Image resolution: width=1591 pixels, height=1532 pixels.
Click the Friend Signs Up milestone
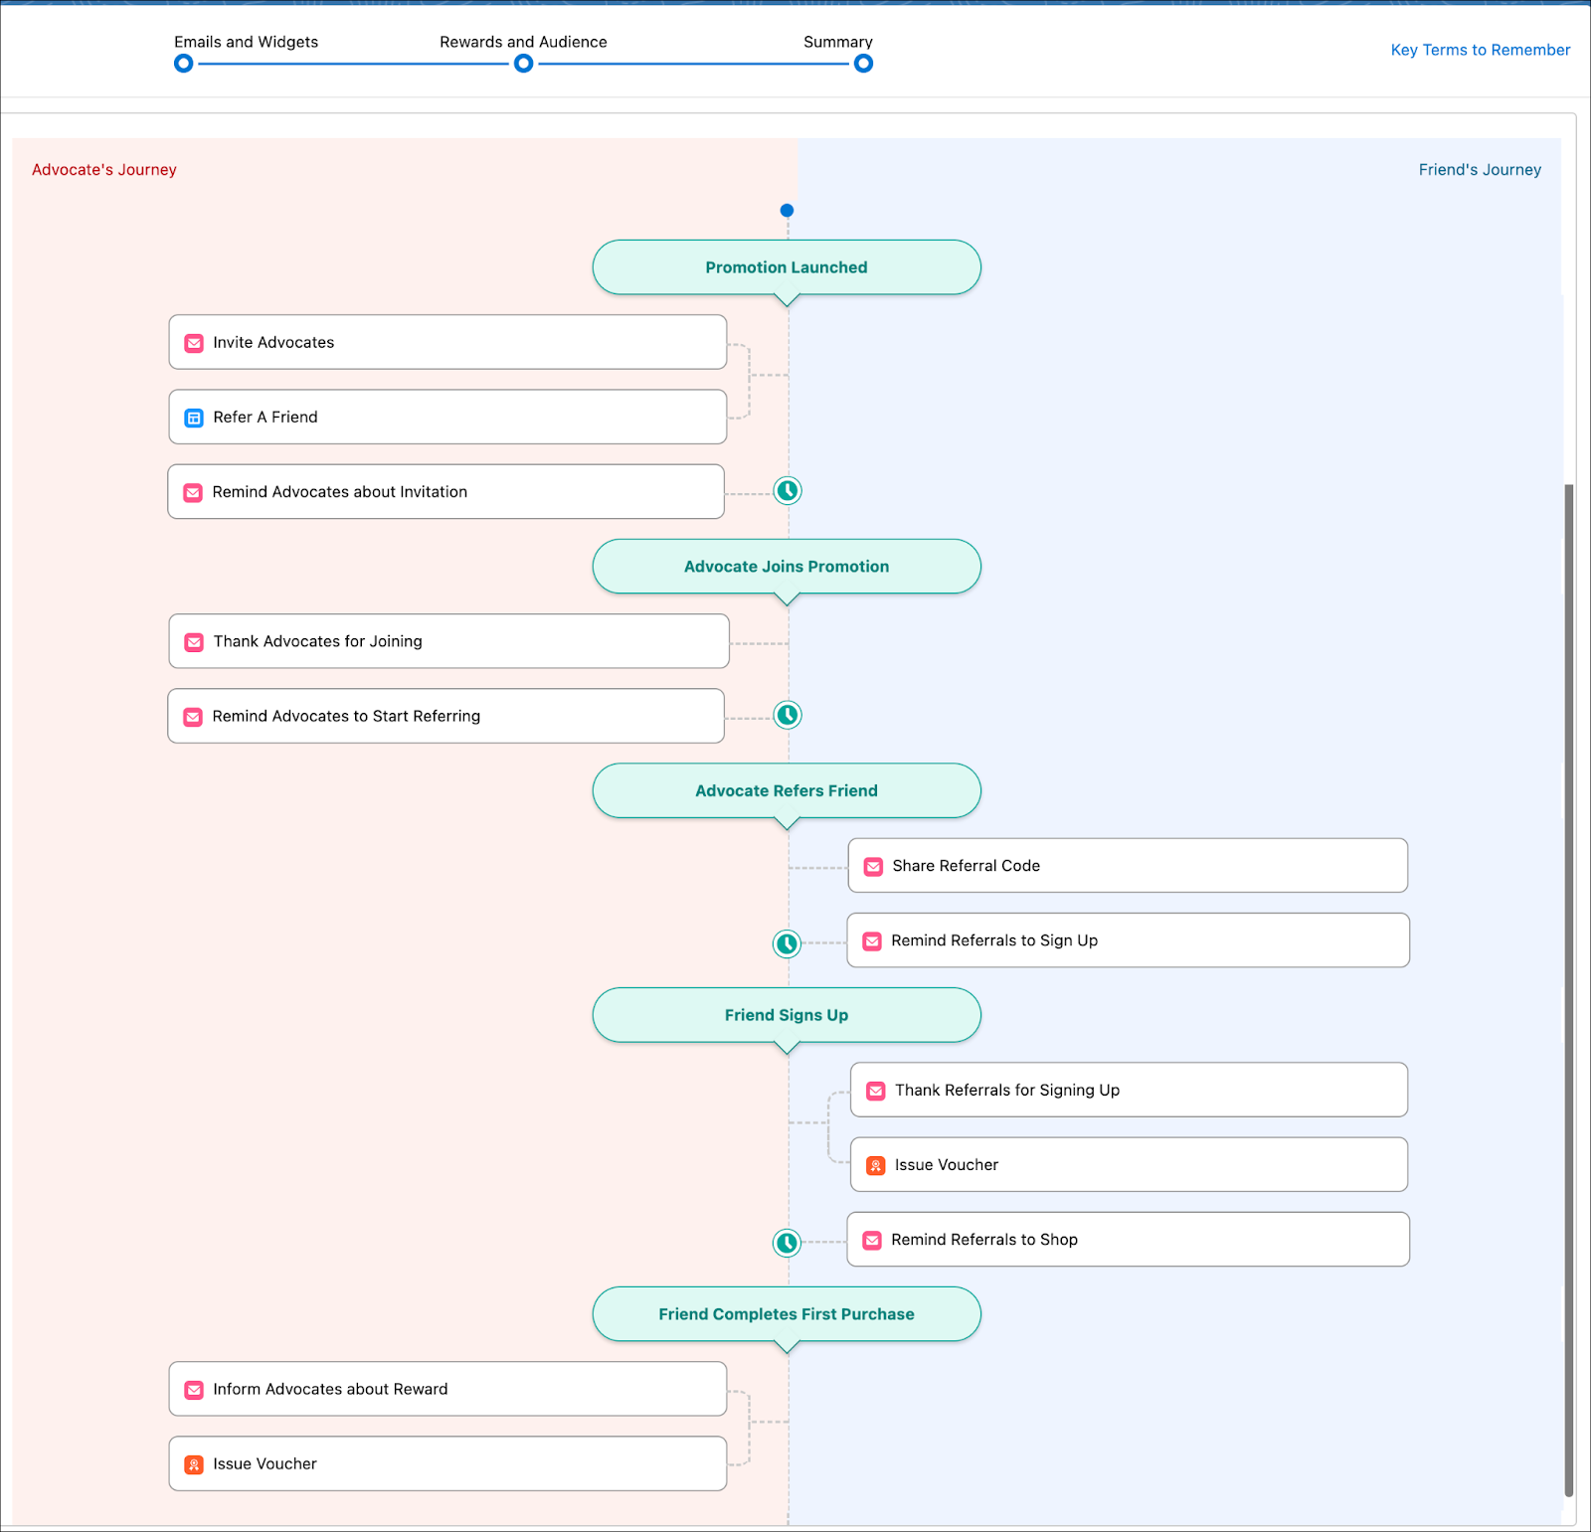787,1015
